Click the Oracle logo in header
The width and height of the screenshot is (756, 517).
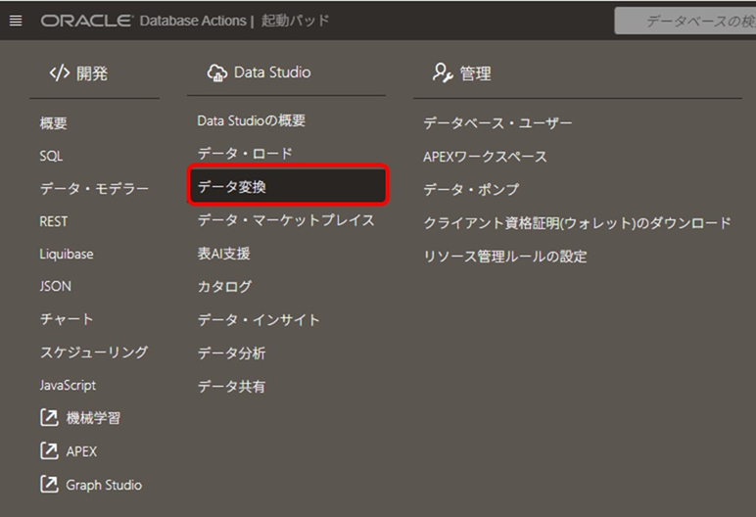pyautogui.click(x=87, y=21)
